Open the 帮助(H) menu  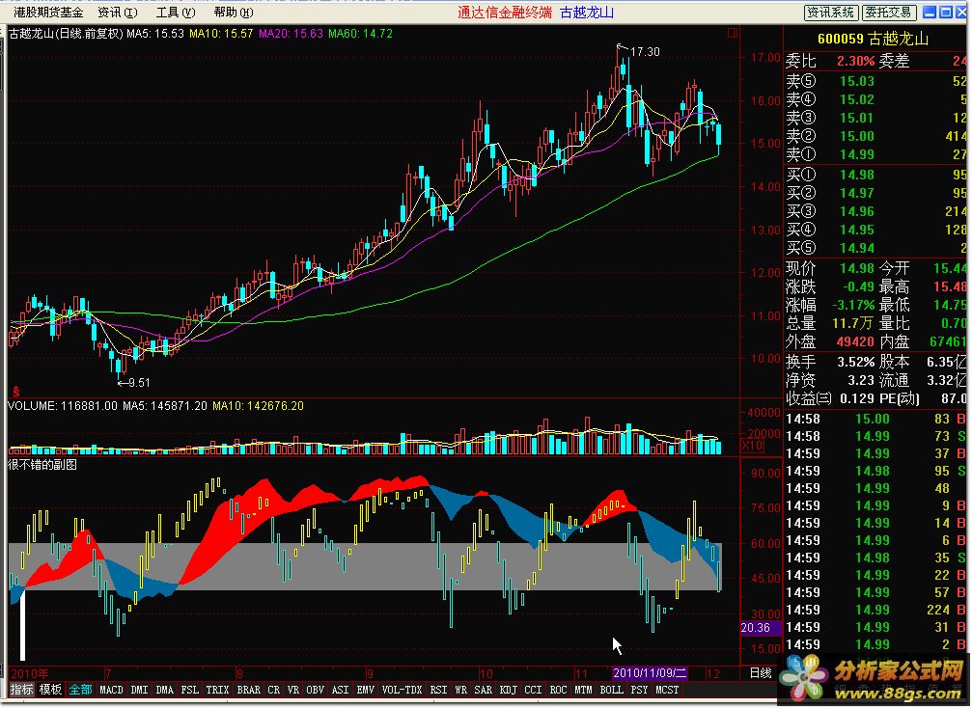click(x=234, y=13)
